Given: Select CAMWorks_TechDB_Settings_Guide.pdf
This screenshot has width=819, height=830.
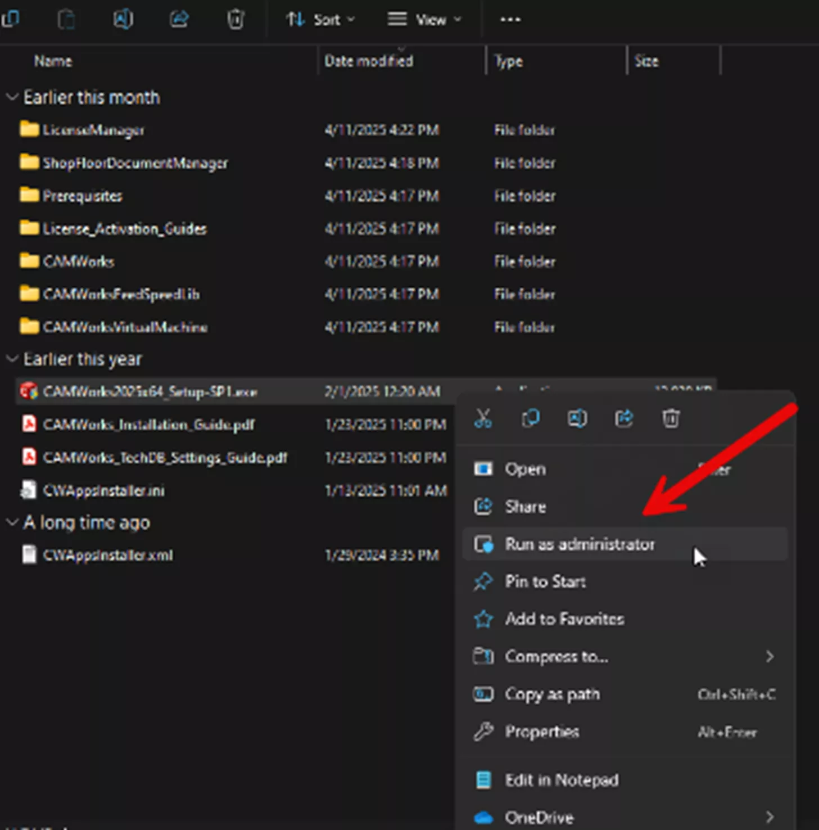Looking at the screenshot, I should pos(165,457).
